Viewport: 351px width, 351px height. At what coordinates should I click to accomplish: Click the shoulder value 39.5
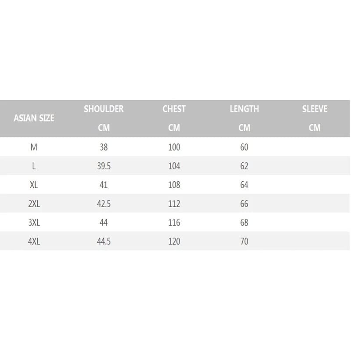coord(104,166)
